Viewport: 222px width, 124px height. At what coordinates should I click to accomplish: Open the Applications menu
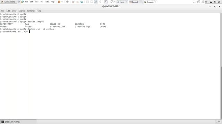[8, 2]
